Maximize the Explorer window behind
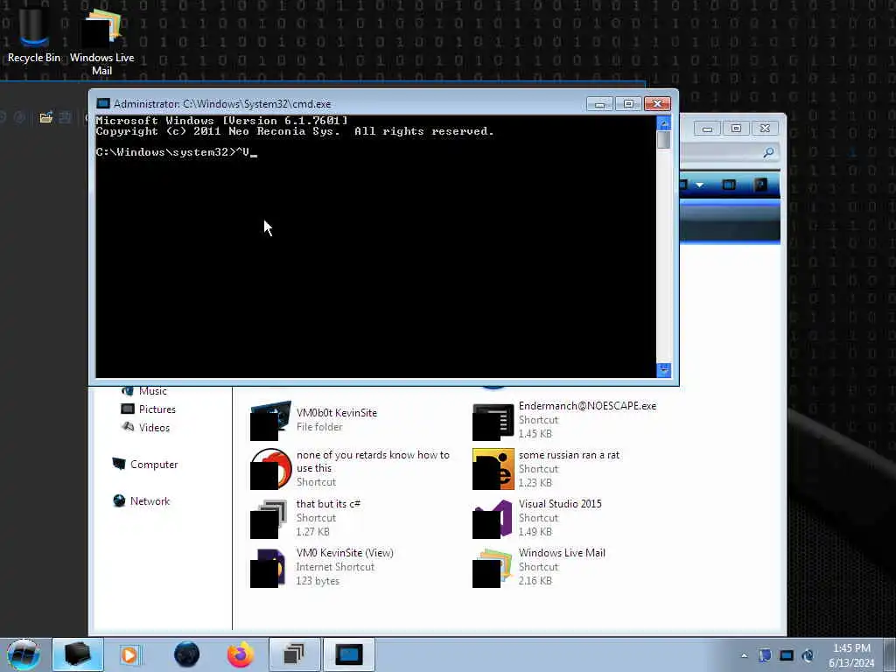896x672 pixels. pos(736,129)
